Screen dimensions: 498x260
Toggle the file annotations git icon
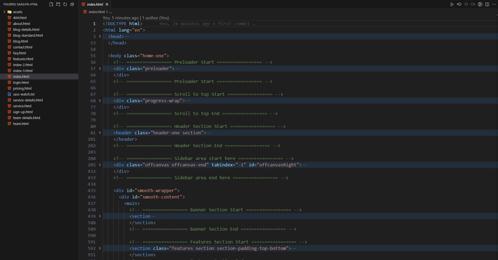tap(480, 4)
